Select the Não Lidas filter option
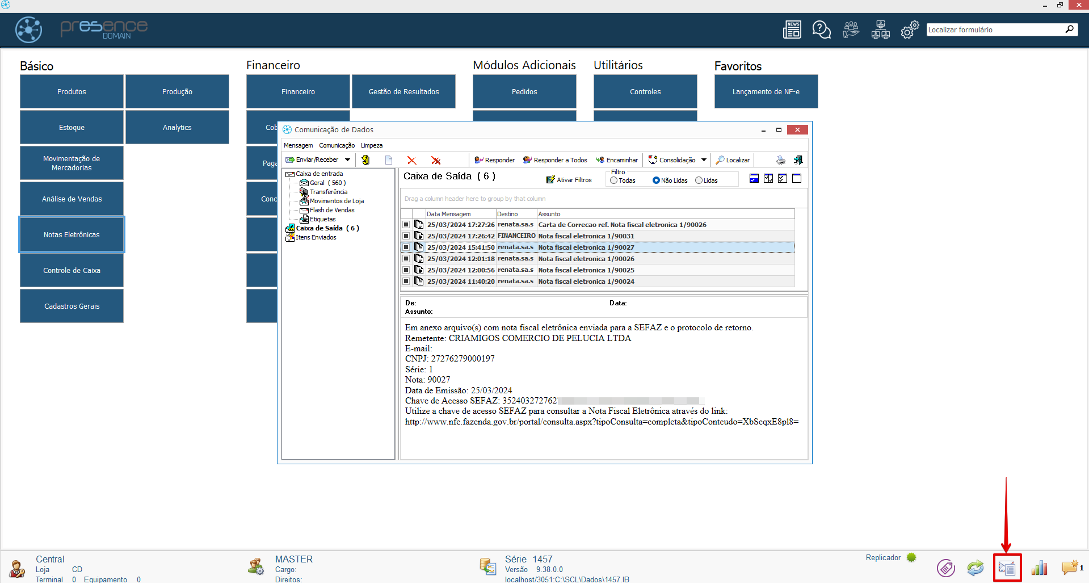The width and height of the screenshot is (1089, 584). pyautogui.click(x=656, y=180)
